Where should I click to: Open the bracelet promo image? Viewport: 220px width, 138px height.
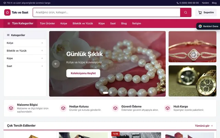pyautogui.click(x=192, y=47)
